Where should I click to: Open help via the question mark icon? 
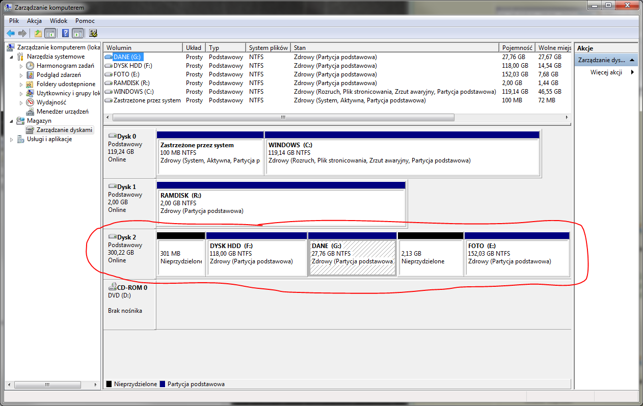pyautogui.click(x=65, y=34)
